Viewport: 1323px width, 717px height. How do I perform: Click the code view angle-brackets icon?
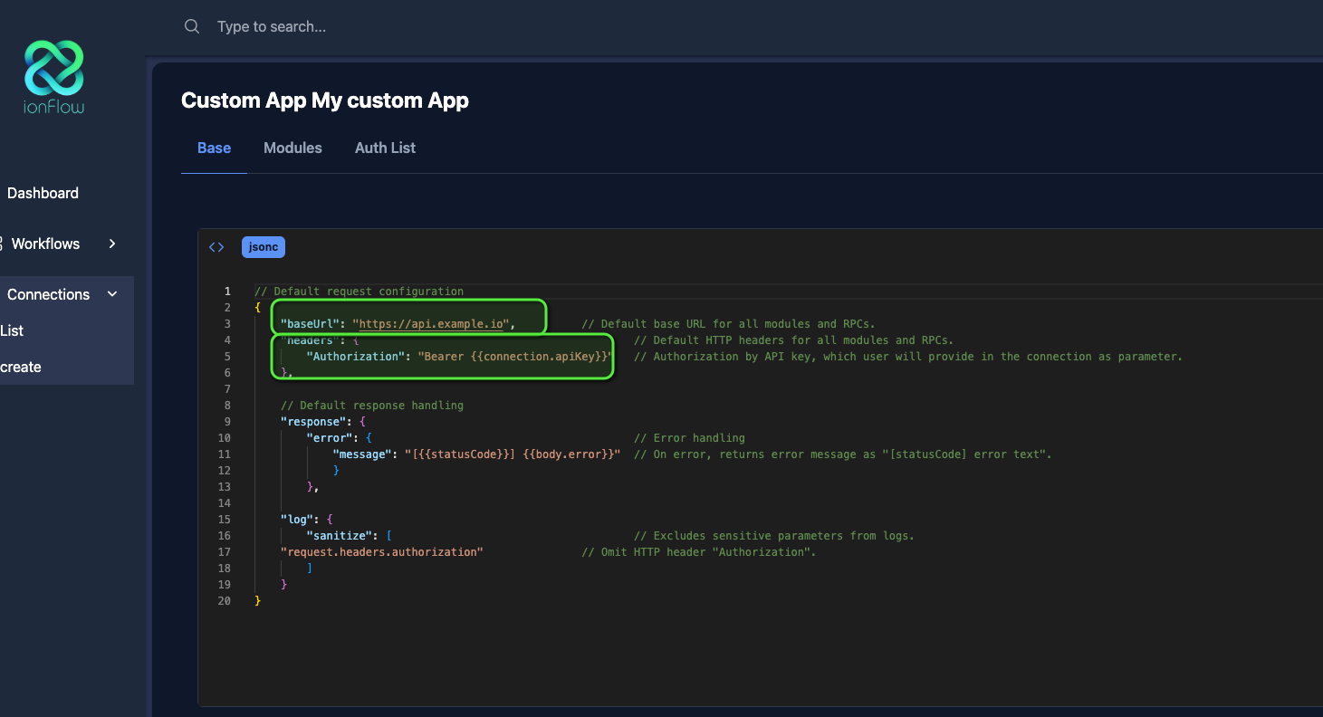[x=216, y=246]
